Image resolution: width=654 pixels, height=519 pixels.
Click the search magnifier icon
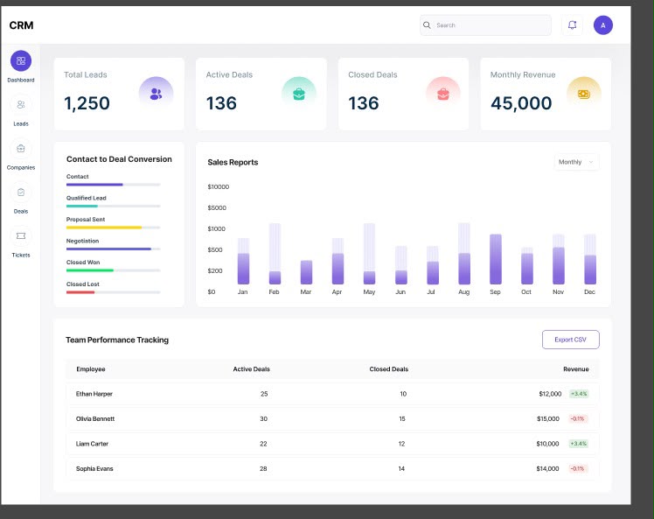coord(427,25)
